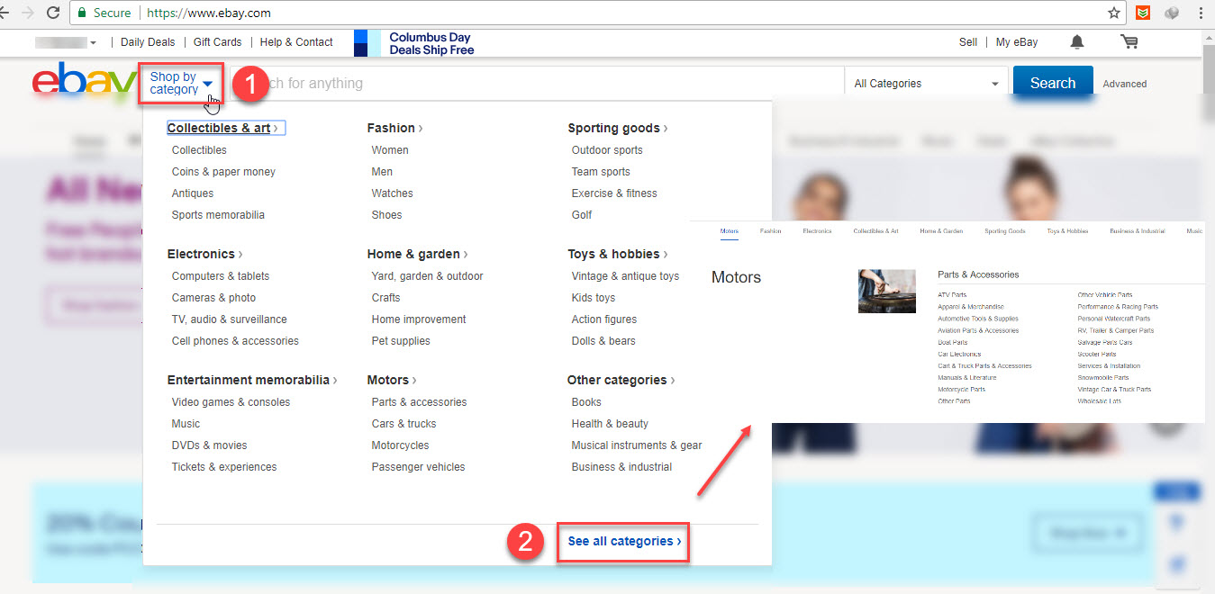Click See all categories
The width and height of the screenshot is (1215, 594).
click(x=623, y=541)
